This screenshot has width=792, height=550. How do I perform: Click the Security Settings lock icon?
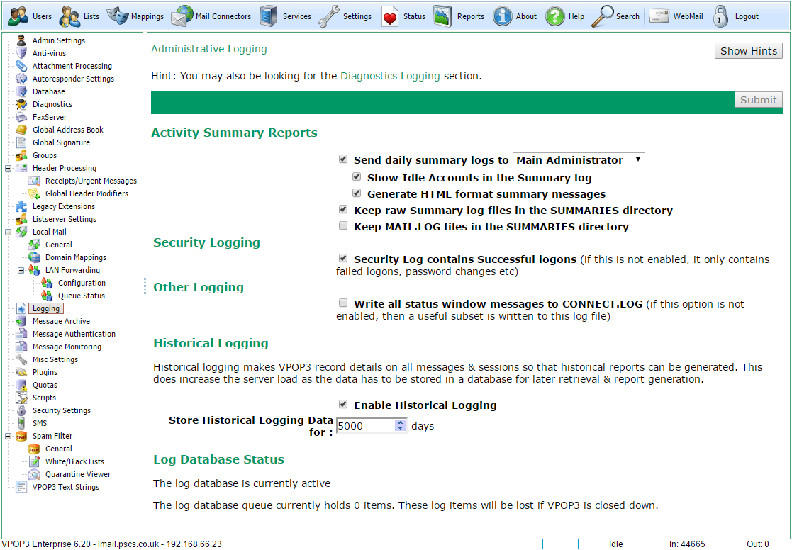[21, 410]
